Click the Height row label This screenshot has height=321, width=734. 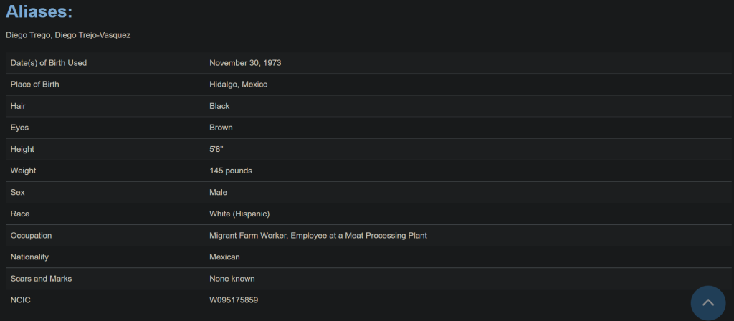[22, 149]
